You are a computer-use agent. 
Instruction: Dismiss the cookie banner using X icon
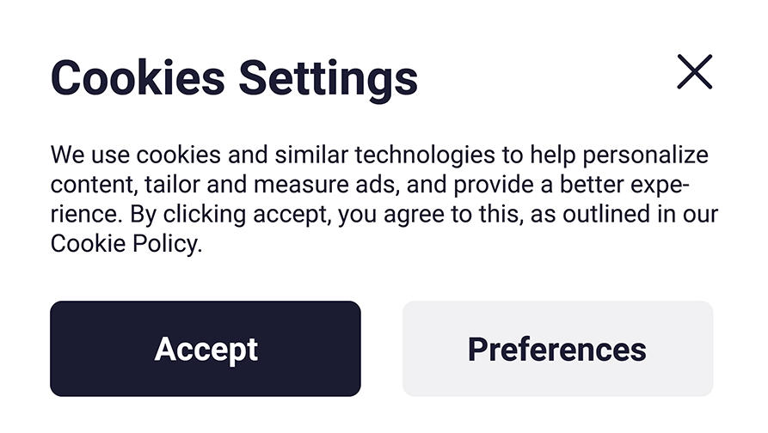click(694, 72)
